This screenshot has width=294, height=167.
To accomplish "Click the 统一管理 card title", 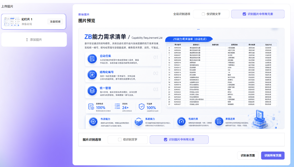I will (105, 88).
